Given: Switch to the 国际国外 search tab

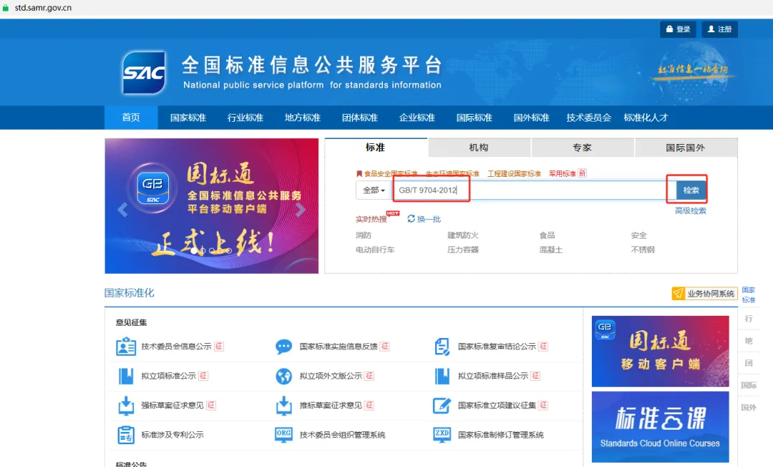Looking at the screenshot, I should coord(686,148).
